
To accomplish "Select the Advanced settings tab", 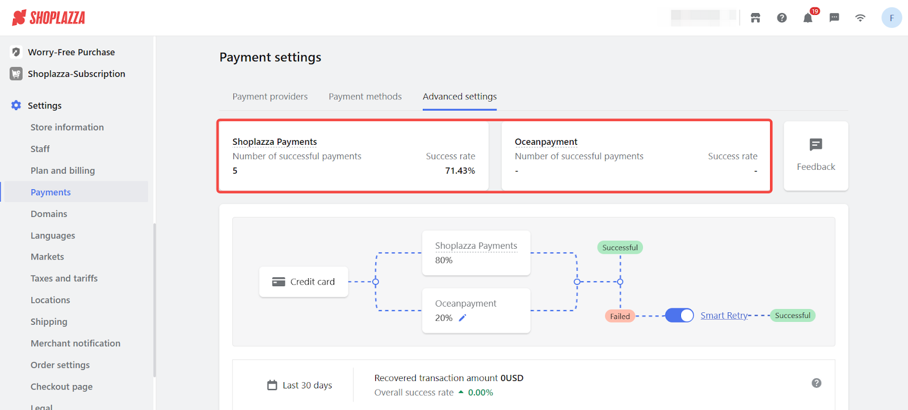I will tap(460, 97).
